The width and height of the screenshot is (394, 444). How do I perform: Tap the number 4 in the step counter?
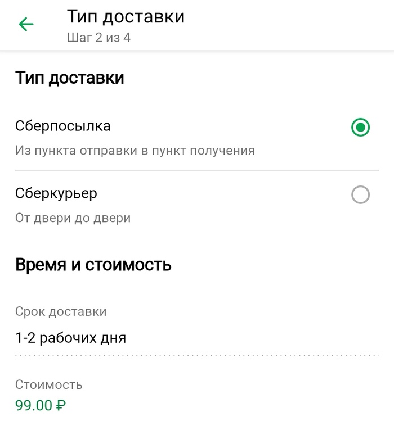coord(127,38)
